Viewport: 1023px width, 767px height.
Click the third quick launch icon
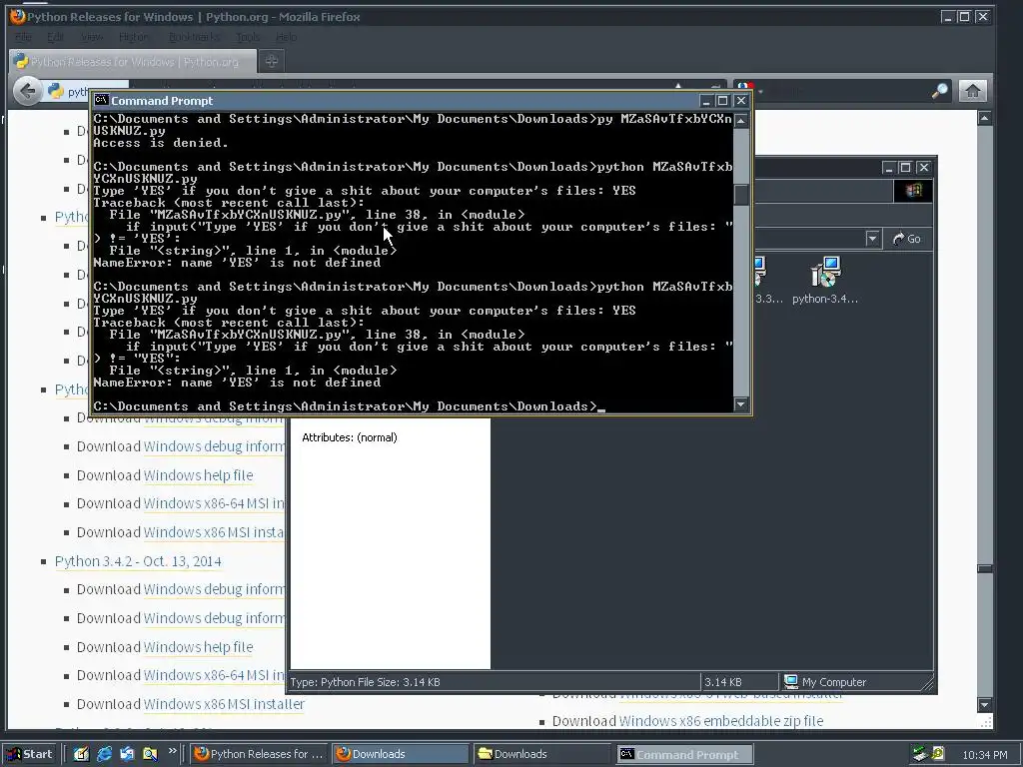click(x=127, y=754)
